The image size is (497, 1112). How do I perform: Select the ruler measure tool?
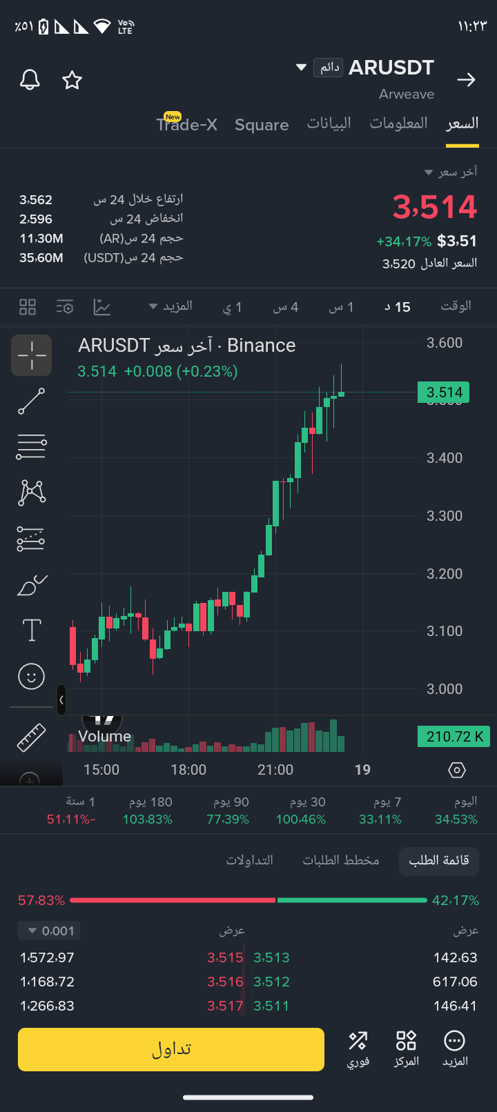[x=31, y=737]
